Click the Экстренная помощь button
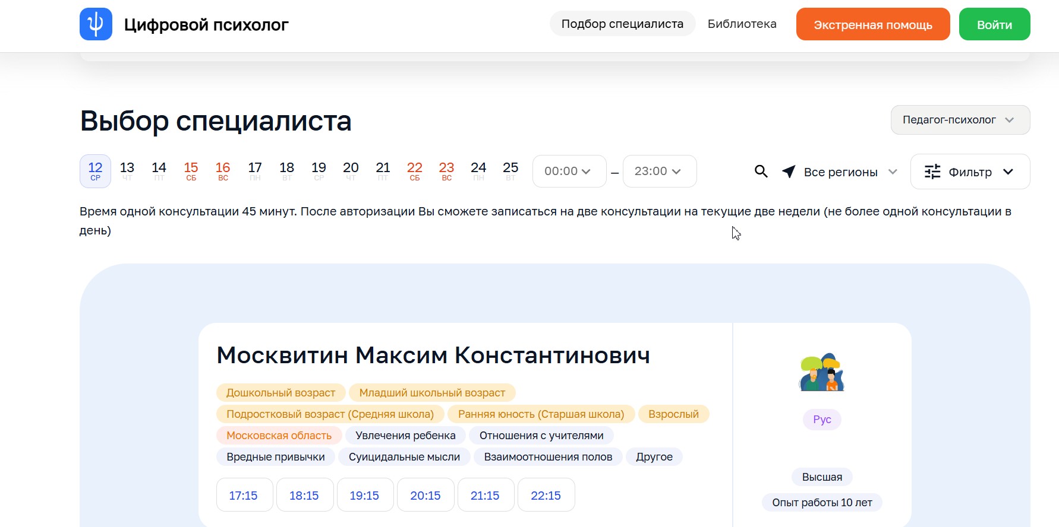1059x527 pixels. pos(873,24)
